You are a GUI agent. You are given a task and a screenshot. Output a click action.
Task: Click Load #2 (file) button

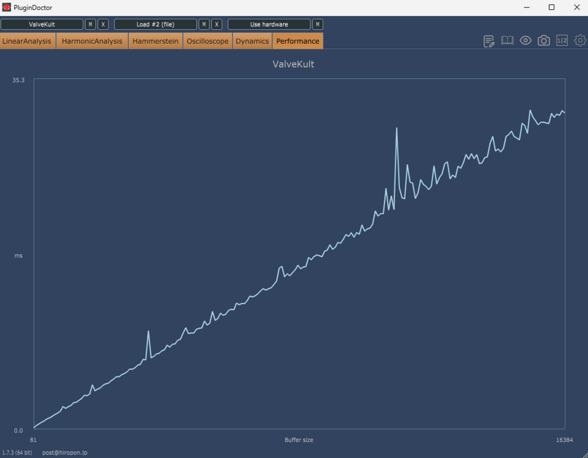click(x=155, y=24)
